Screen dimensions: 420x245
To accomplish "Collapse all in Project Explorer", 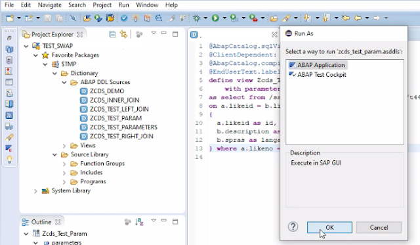I will (112, 34).
